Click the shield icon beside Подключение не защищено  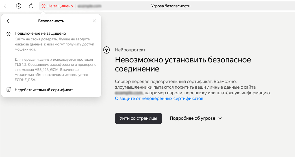pyautogui.click(x=8, y=34)
